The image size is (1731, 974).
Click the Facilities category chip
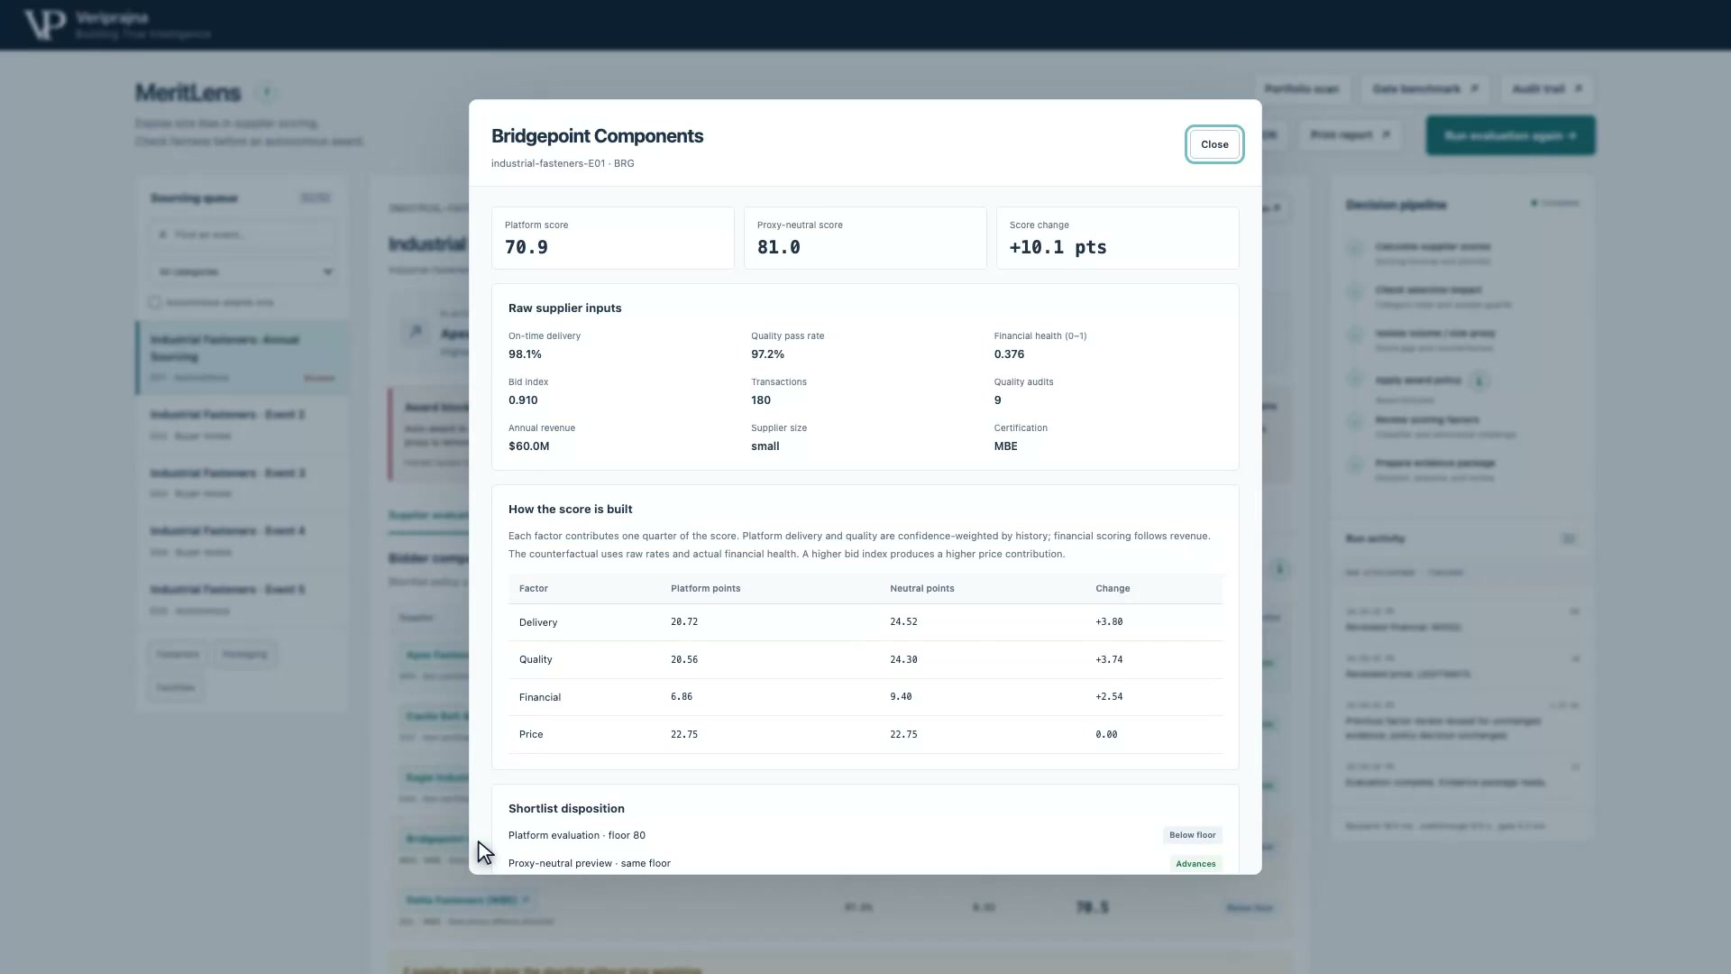176,687
